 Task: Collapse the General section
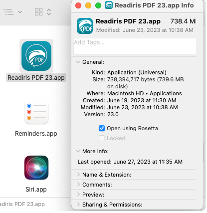(78, 62)
